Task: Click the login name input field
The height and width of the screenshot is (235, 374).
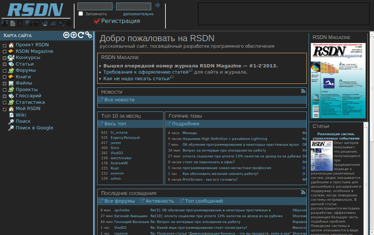Action: [x=94, y=6]
